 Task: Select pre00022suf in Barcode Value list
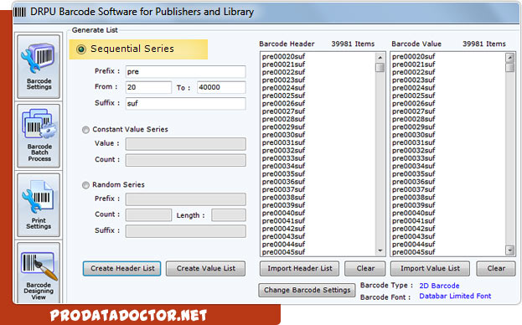point(413,72)
